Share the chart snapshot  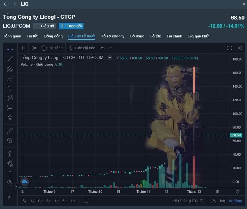point(240,48)
